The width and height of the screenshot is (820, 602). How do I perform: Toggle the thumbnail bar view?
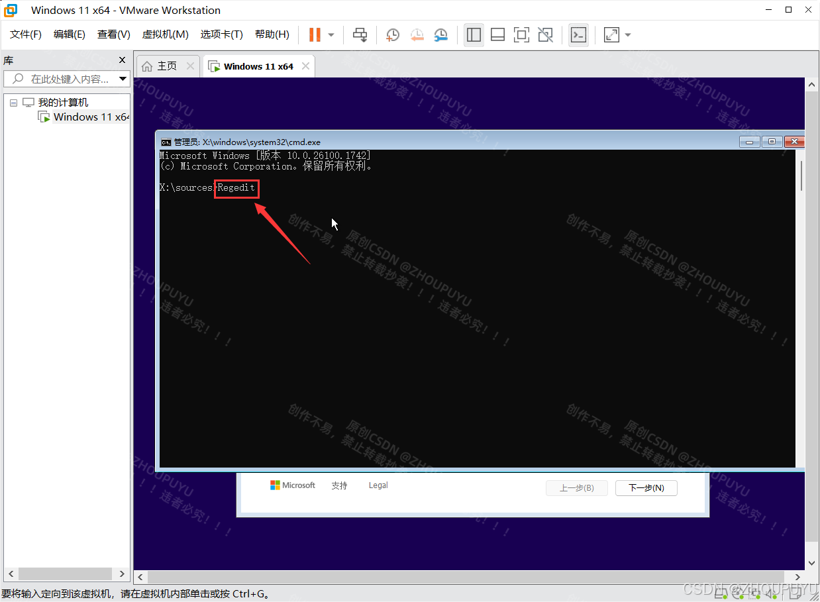click(498, 34)
